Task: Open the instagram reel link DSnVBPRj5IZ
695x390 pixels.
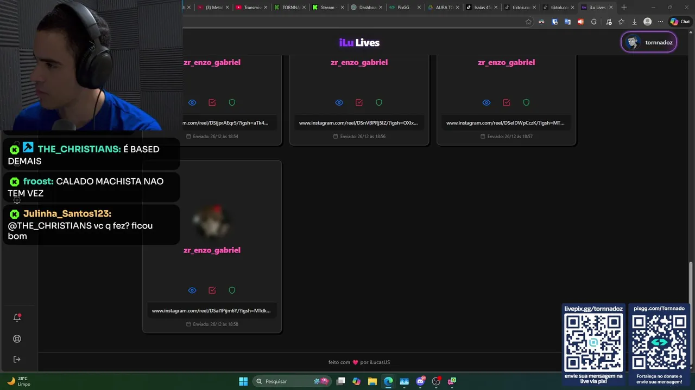Action: 358,123
